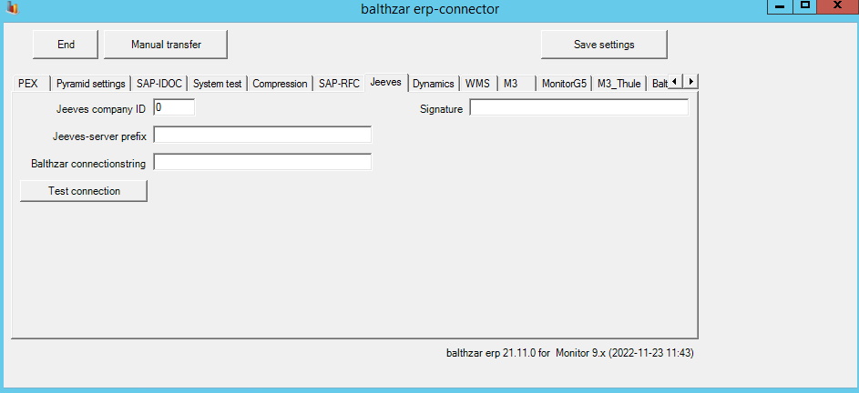The image size is (859, 393).
Task: Select the SAP-IDOC tab
Action: click(159, 84)
